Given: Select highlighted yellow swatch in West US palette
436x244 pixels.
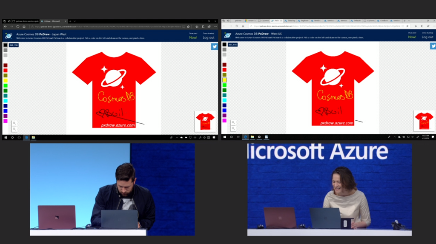Looking at the screenshot, I should [224, 80].
